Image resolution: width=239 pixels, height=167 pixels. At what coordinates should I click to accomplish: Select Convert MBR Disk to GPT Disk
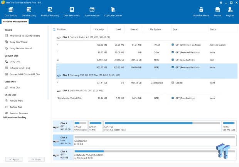[x=23, y=74]
